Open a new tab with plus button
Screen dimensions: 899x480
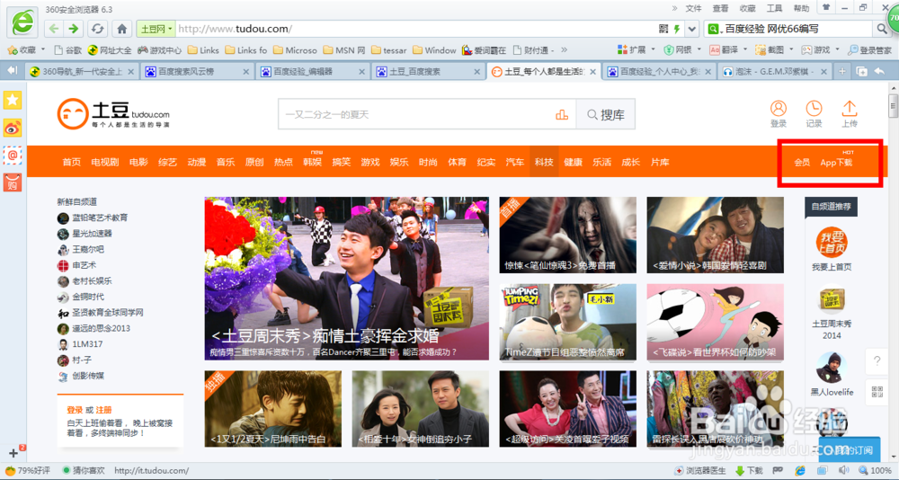pos(841,71)
